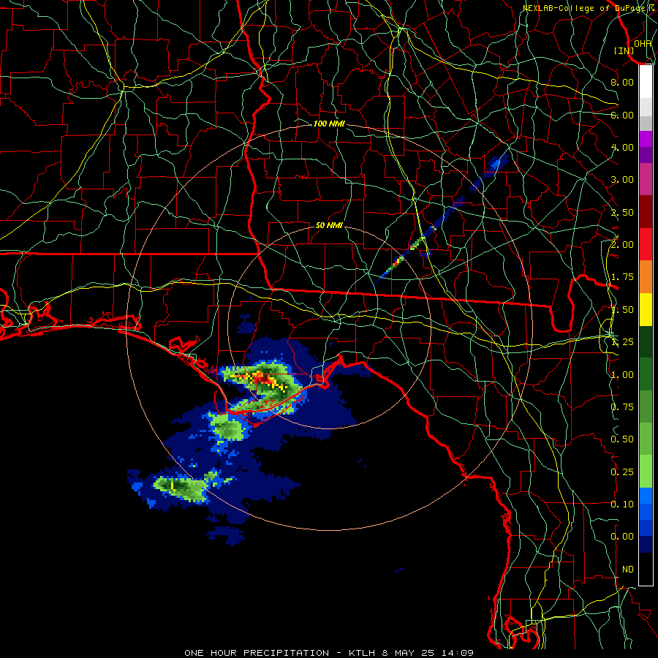This screenshot has width=658, height=658.
Task: Click the 0.00 legend value
Action: click(622, 537)
